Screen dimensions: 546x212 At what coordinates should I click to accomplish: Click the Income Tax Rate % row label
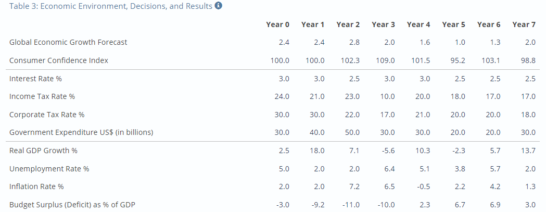(42, 96)
